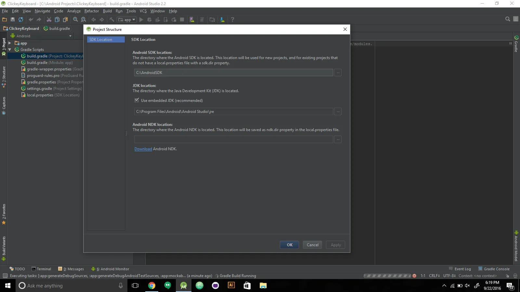Open File Explorer from the taskbar
Image resolution: width=520 pixels, height=292 pixels.
tap(263, 286)
